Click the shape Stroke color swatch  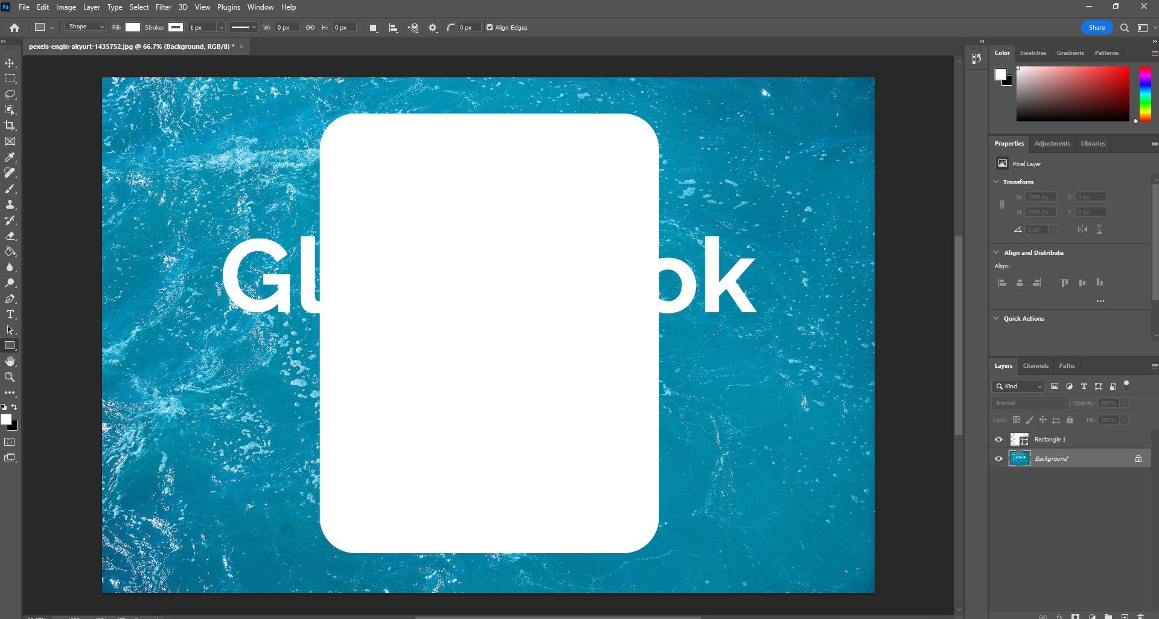click(x=176, y=27)
